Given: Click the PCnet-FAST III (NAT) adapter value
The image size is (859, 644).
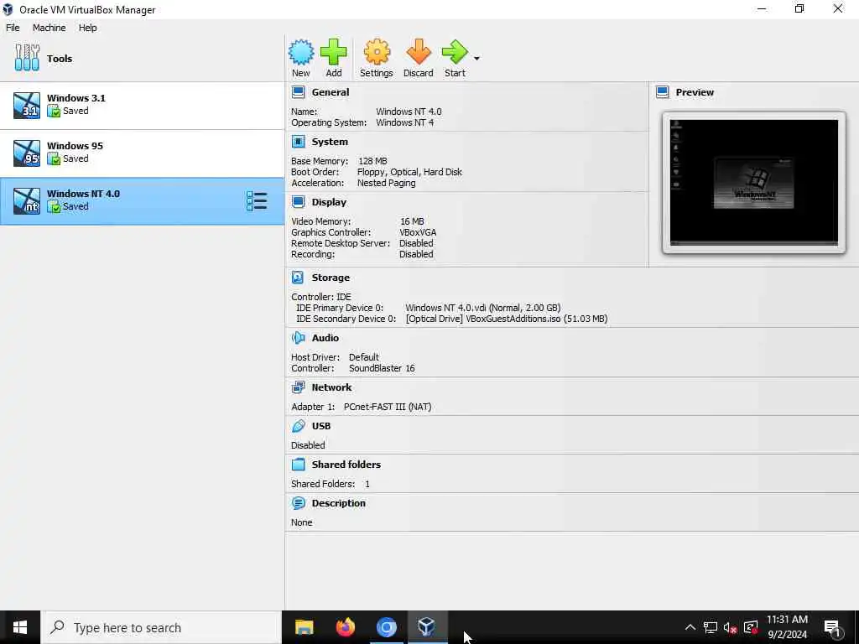Looking at the screenshot, I should [388, 407].
